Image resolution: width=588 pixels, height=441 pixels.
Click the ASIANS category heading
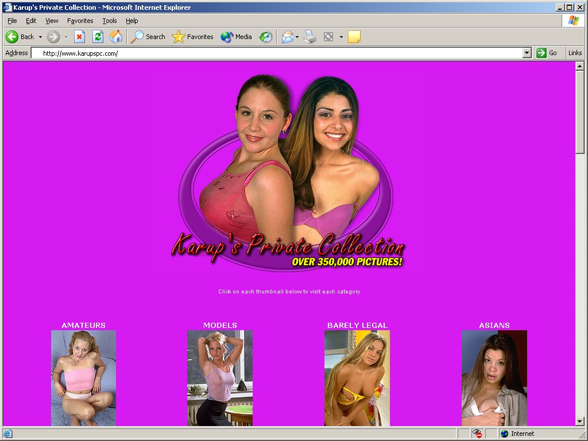point(494,325)
